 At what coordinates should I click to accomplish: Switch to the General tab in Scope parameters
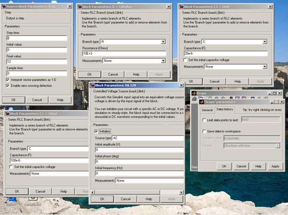coord(207,110)
